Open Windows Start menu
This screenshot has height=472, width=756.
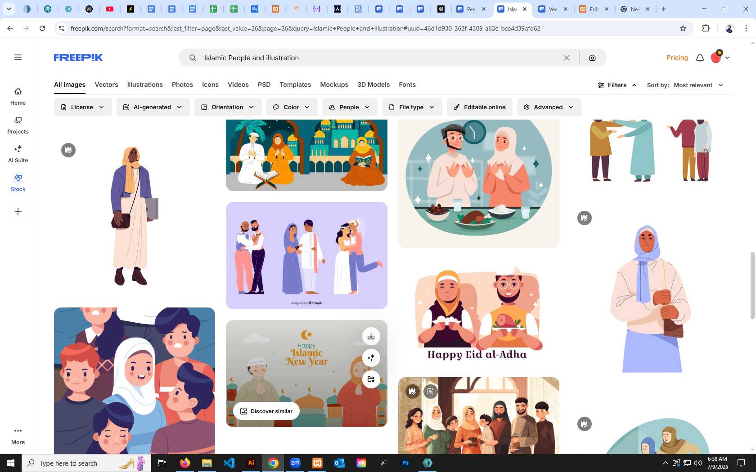pyautogui.click(x=11, y=463)
